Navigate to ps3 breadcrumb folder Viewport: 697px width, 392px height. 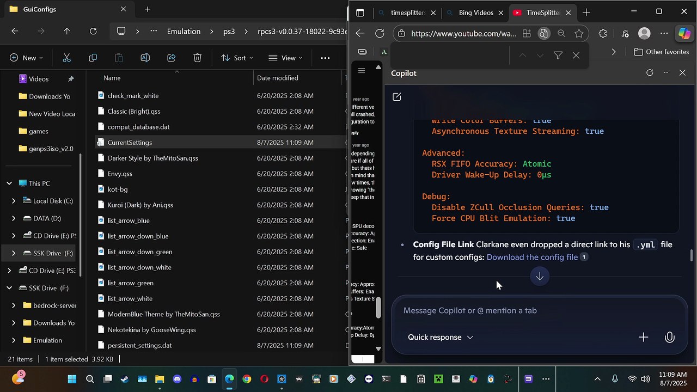[x=229, y=32]
